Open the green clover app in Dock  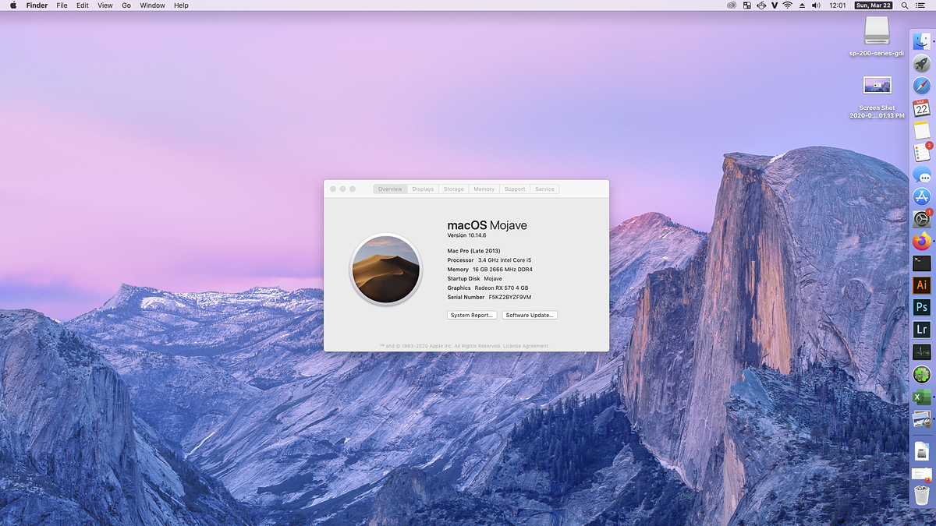coord(922,375)
